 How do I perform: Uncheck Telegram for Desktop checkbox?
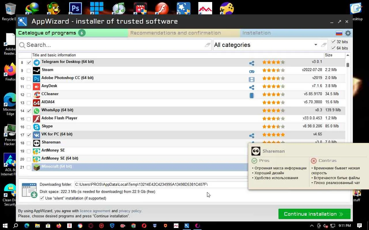[29, 62]
